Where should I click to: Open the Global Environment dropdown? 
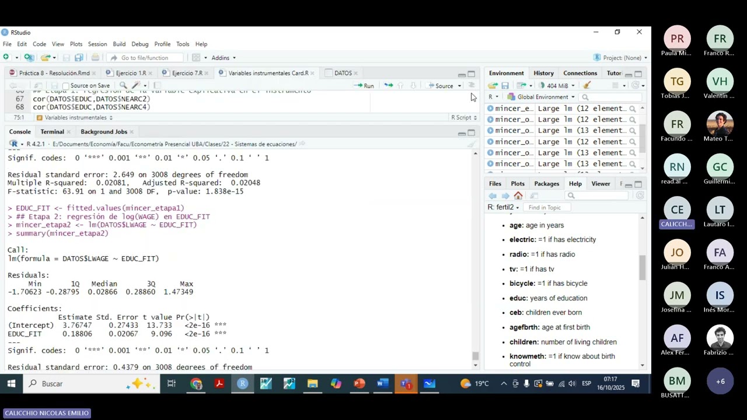coord(542,97)
